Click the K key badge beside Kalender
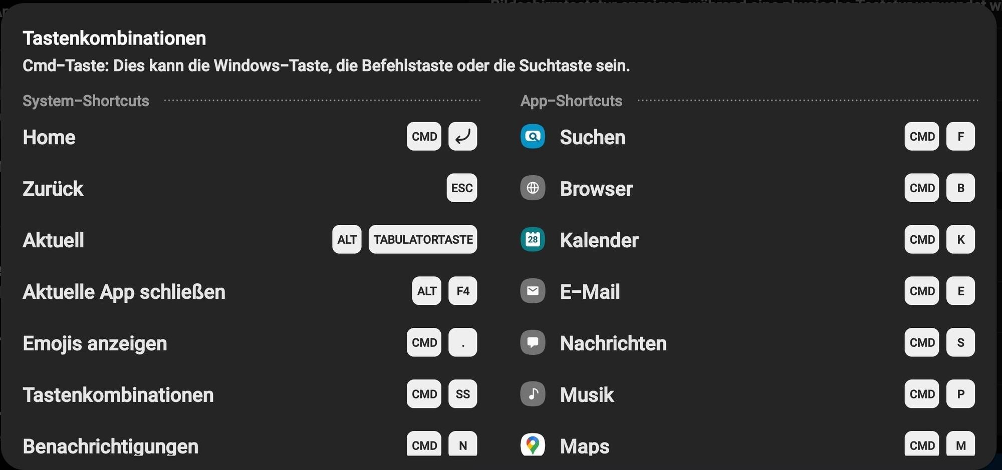This screenshot has width=1002, height=470. click(960, 240)
